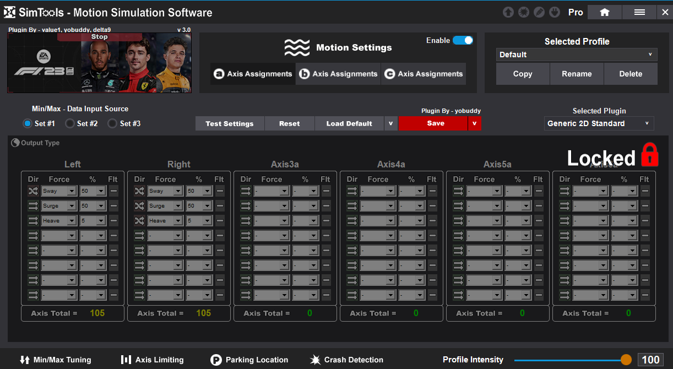The height and width of the screenshot is (369, 673).
Task: Click the Reset button
Action: tap(289, 123)
